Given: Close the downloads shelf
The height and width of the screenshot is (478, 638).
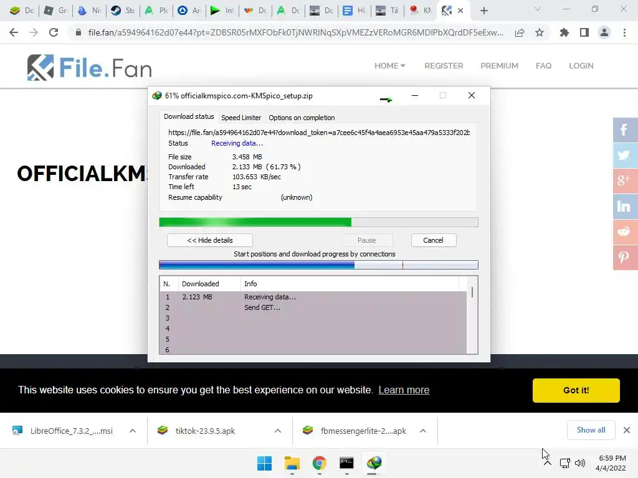Looking at the screenshot, I should click(627, 430).
